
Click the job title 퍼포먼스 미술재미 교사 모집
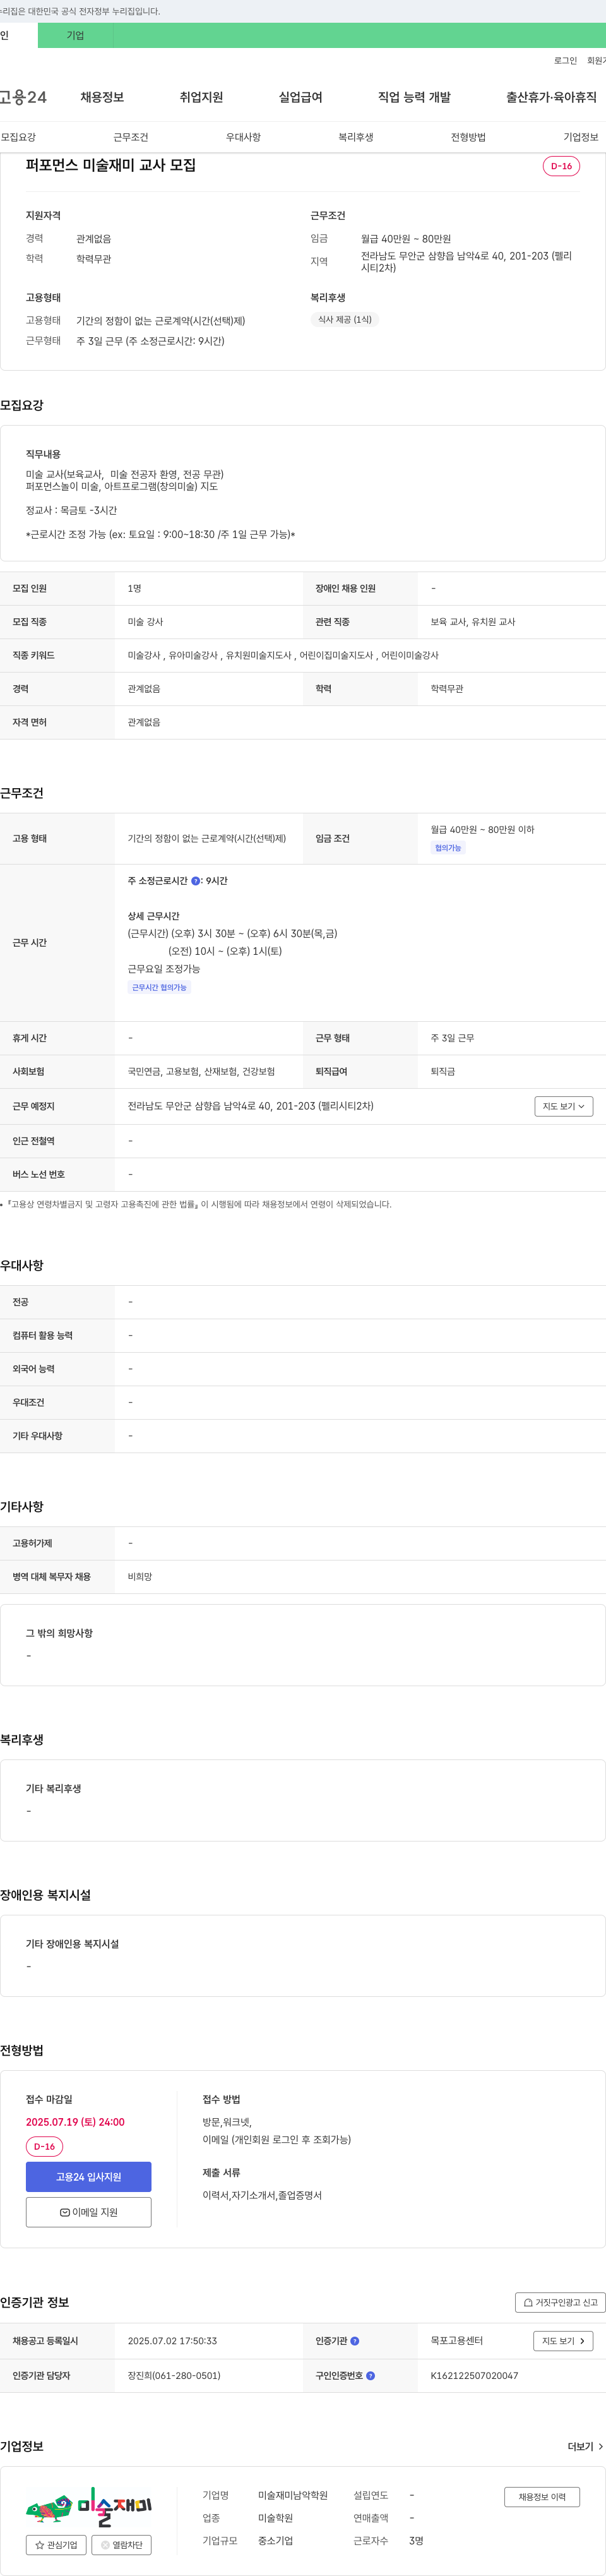point(111,165)
